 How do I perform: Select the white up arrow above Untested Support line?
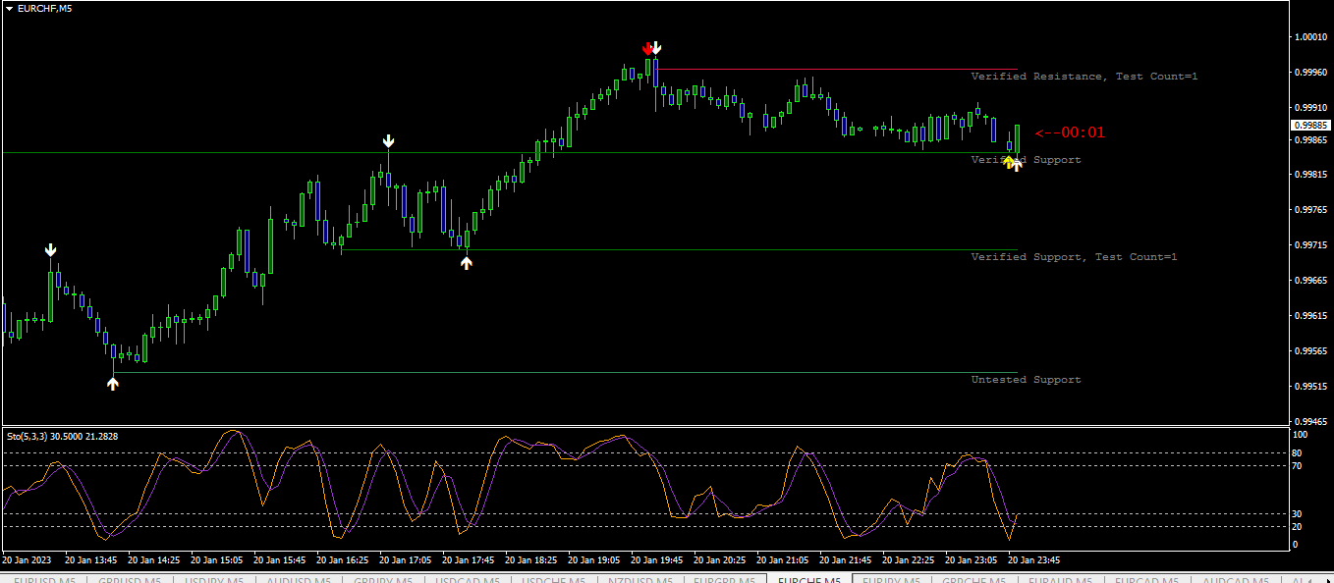pos(113,384)
